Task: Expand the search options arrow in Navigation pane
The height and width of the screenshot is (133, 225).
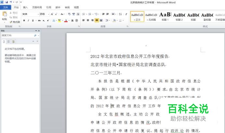Action: point(38,35)
